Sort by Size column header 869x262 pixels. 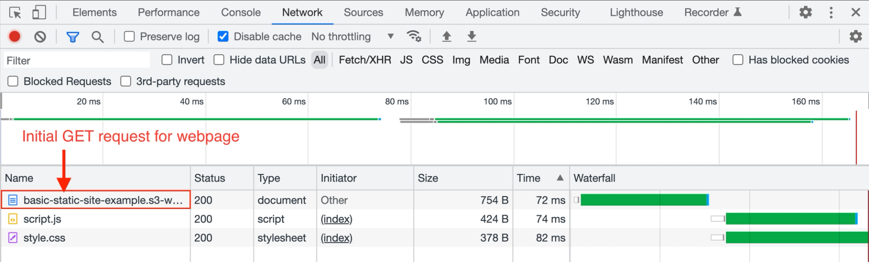[463, 178]
